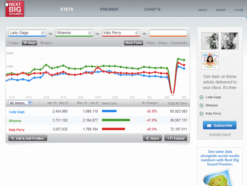The width and height of the screenshot is (247, 186).
Task: Open the All Artists dropdown
Action: [x=20, y=102]
